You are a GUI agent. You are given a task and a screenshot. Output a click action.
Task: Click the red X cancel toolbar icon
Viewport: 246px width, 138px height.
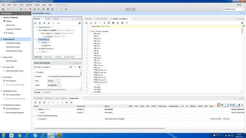click(30, 9)
